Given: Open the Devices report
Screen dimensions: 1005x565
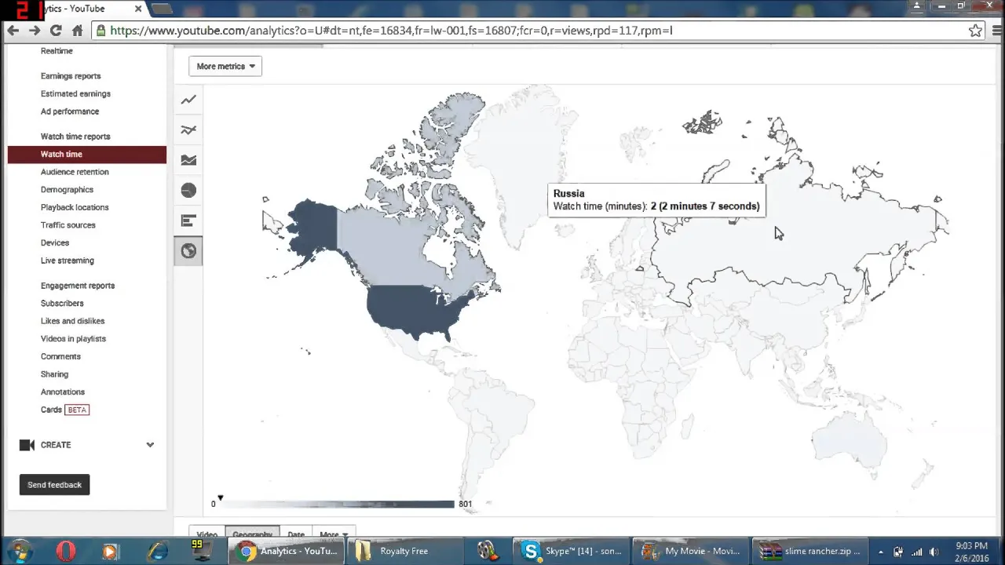Looking at the screenshot, I should pos(55,243).
